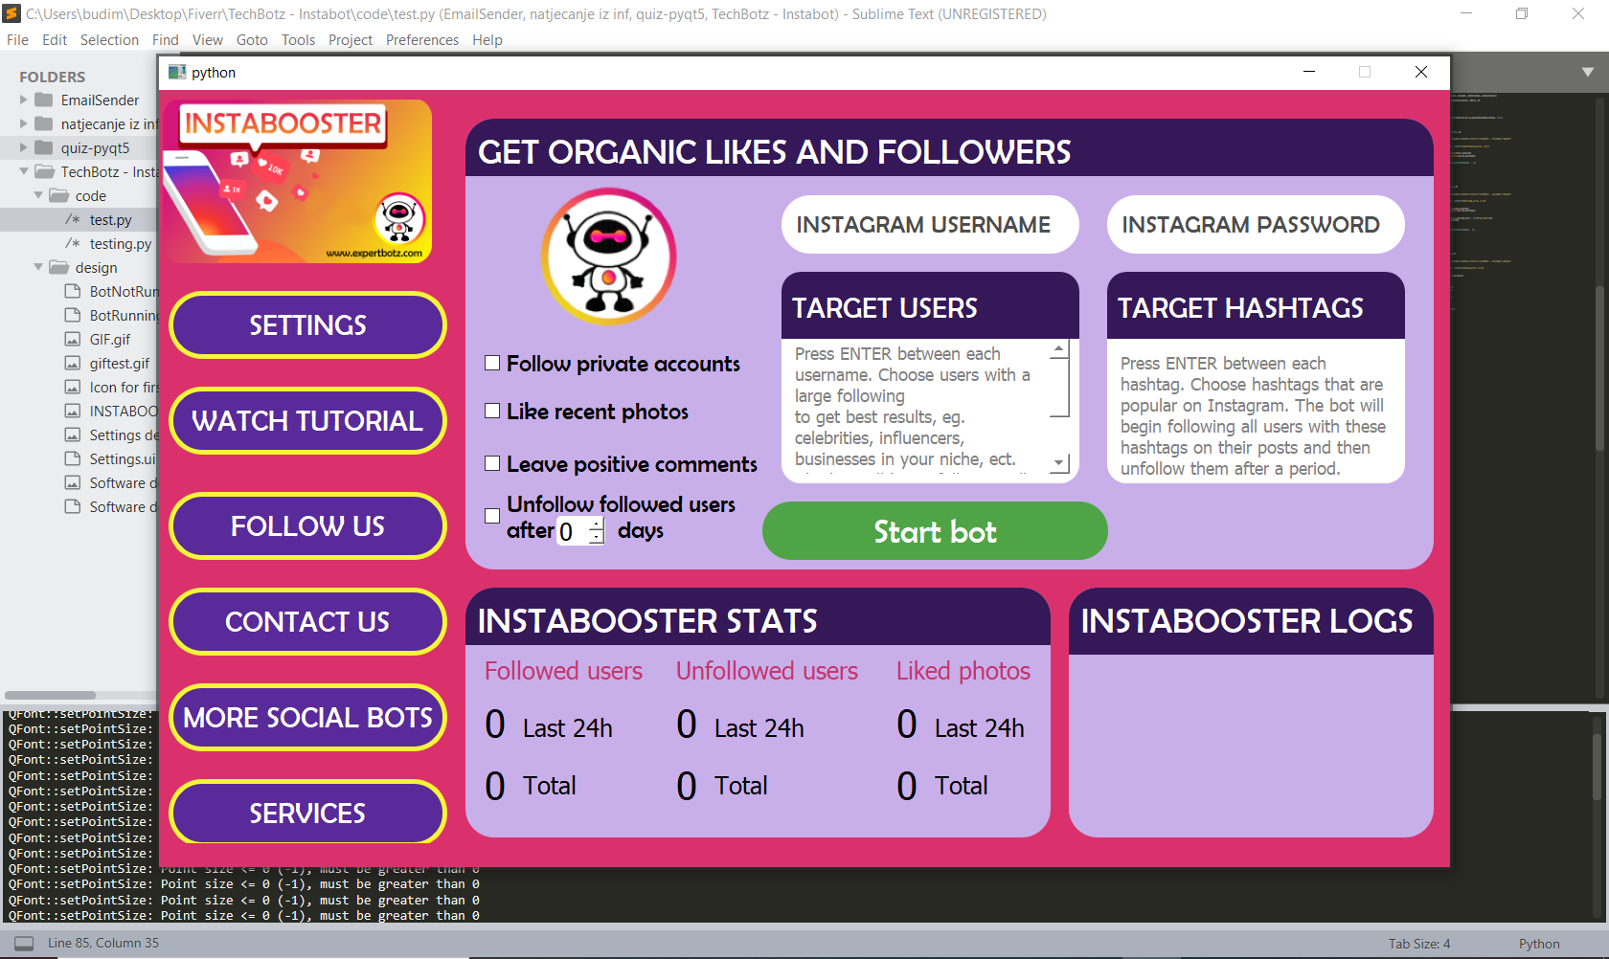The width and height of the screenshot is (1609, 959).
Task: Open the Find menu
Action: 166,39
